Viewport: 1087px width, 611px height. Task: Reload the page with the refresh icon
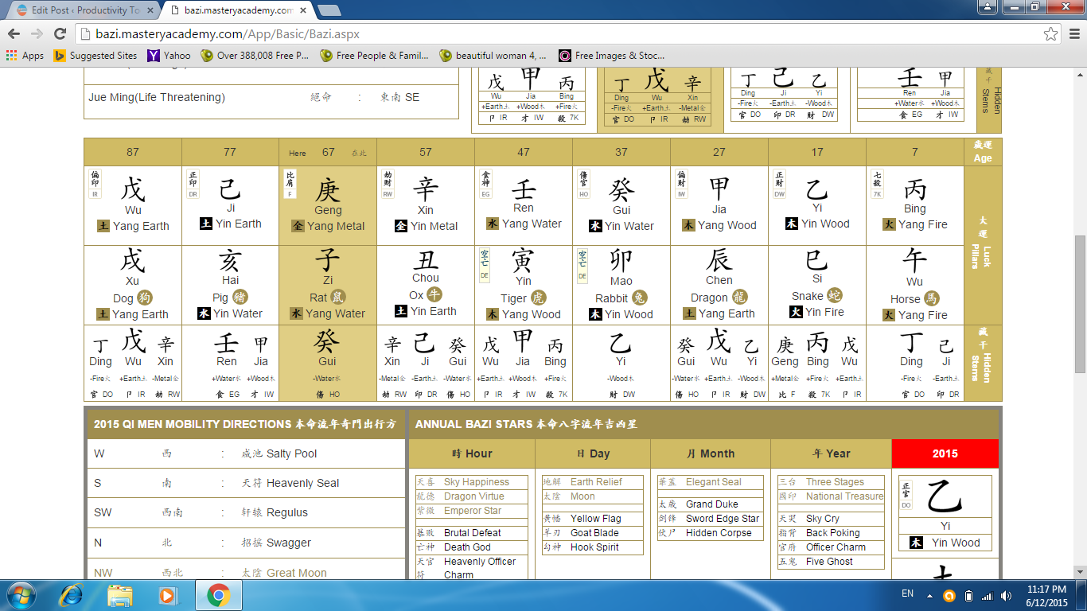pos(60,33)
